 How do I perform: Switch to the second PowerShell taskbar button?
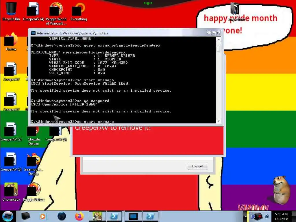pyautogui.click(x=150, y=216)
